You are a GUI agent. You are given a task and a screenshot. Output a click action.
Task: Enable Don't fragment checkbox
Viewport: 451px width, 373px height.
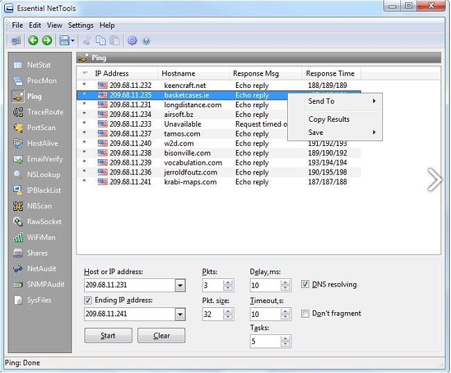point(305,313)
